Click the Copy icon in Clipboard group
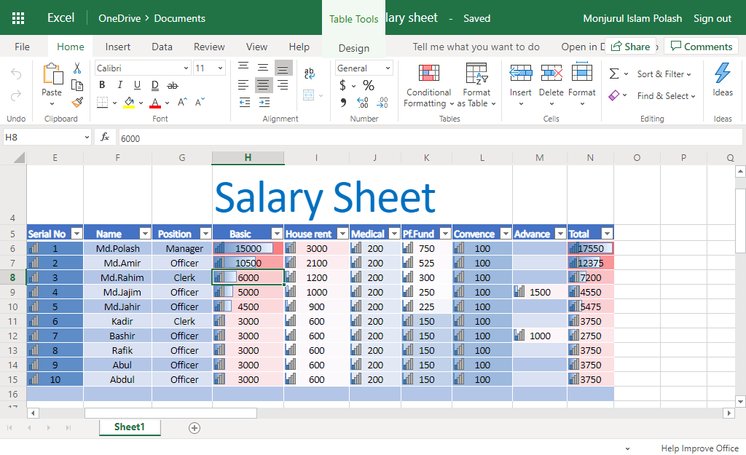 click(x=77, y=85)
